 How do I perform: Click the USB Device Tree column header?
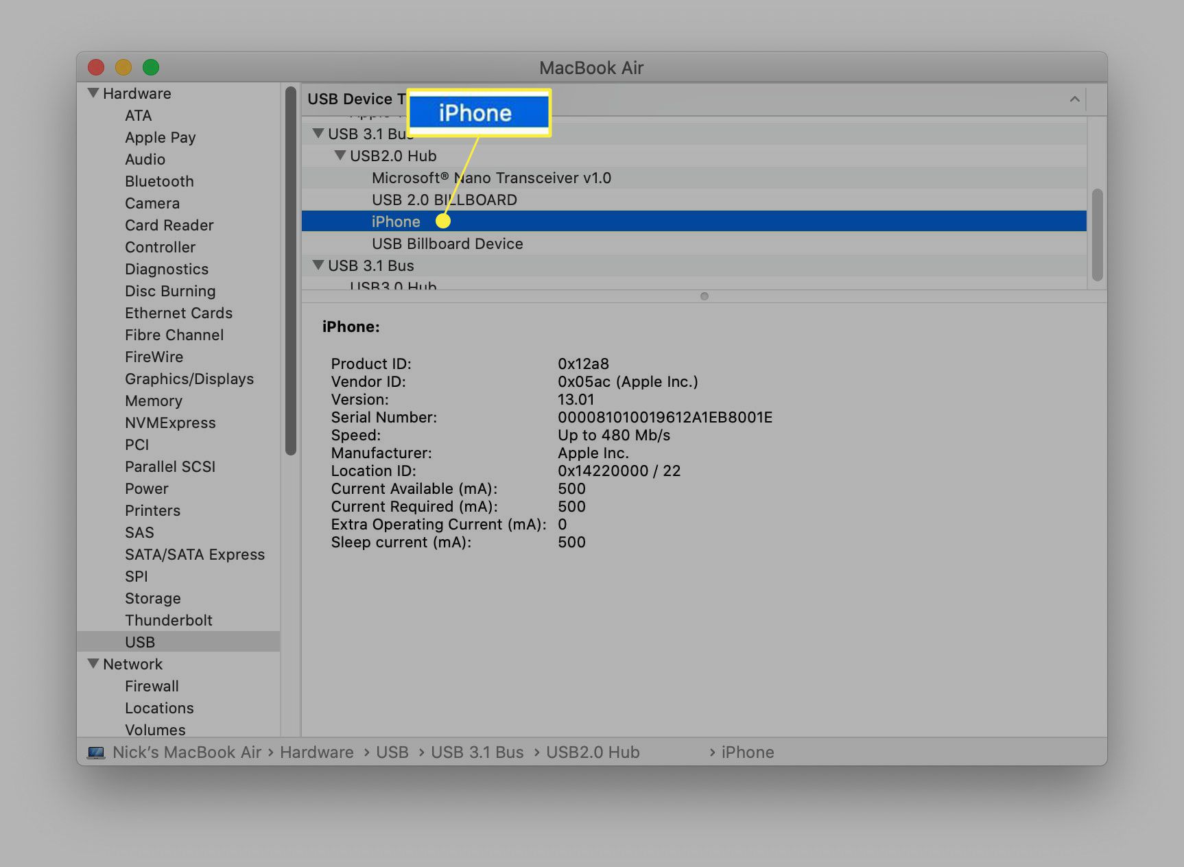point(694,99)
